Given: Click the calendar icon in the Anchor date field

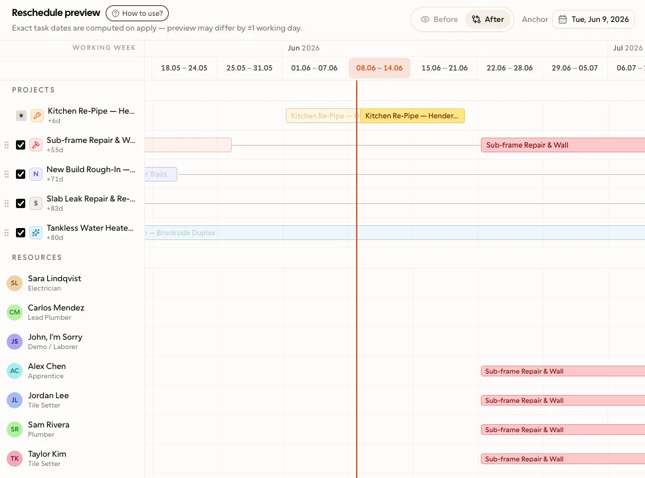Looking at the screenshot, I should [x=563, y=19].
